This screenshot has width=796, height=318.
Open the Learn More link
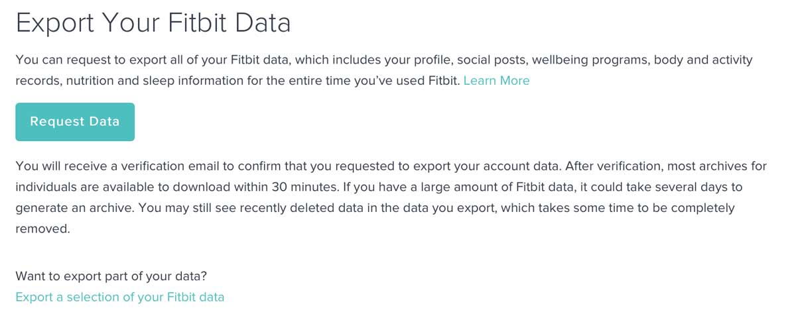tap(496, 81)
